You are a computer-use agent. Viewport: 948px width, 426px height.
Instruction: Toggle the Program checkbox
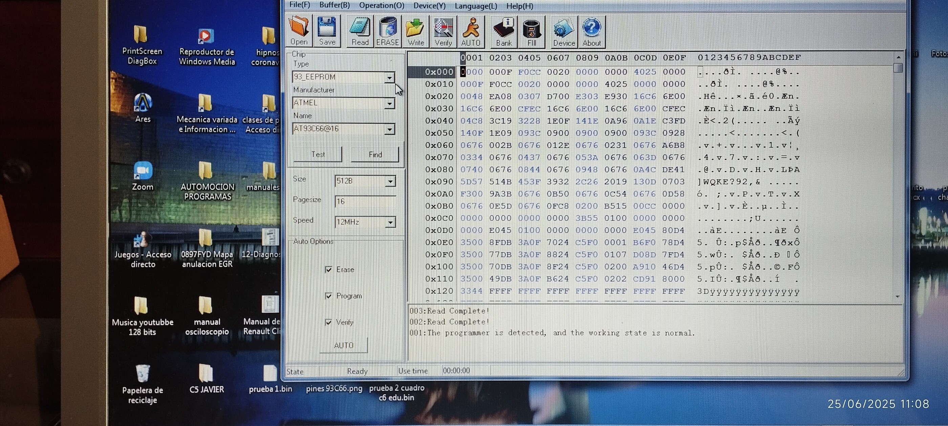click(329, 296)
